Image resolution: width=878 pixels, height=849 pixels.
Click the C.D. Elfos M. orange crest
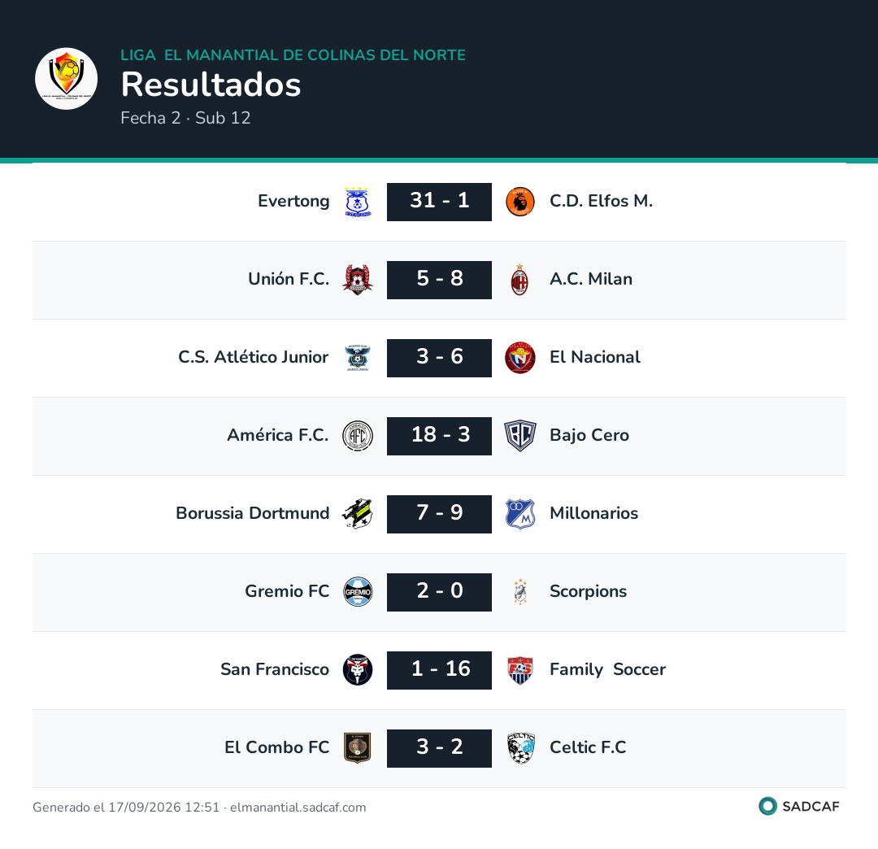(x=520, y=202)
